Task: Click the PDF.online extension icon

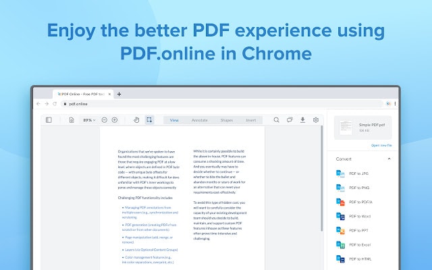Action: [x=388, y=104]
